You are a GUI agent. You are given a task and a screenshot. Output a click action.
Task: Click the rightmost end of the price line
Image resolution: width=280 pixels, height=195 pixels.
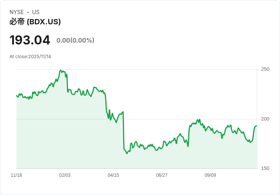click(256, 126)
